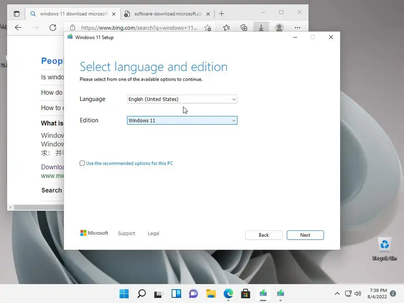
Task: Click the Edge horizontal scrollbar
Action: tap(39, 208)
